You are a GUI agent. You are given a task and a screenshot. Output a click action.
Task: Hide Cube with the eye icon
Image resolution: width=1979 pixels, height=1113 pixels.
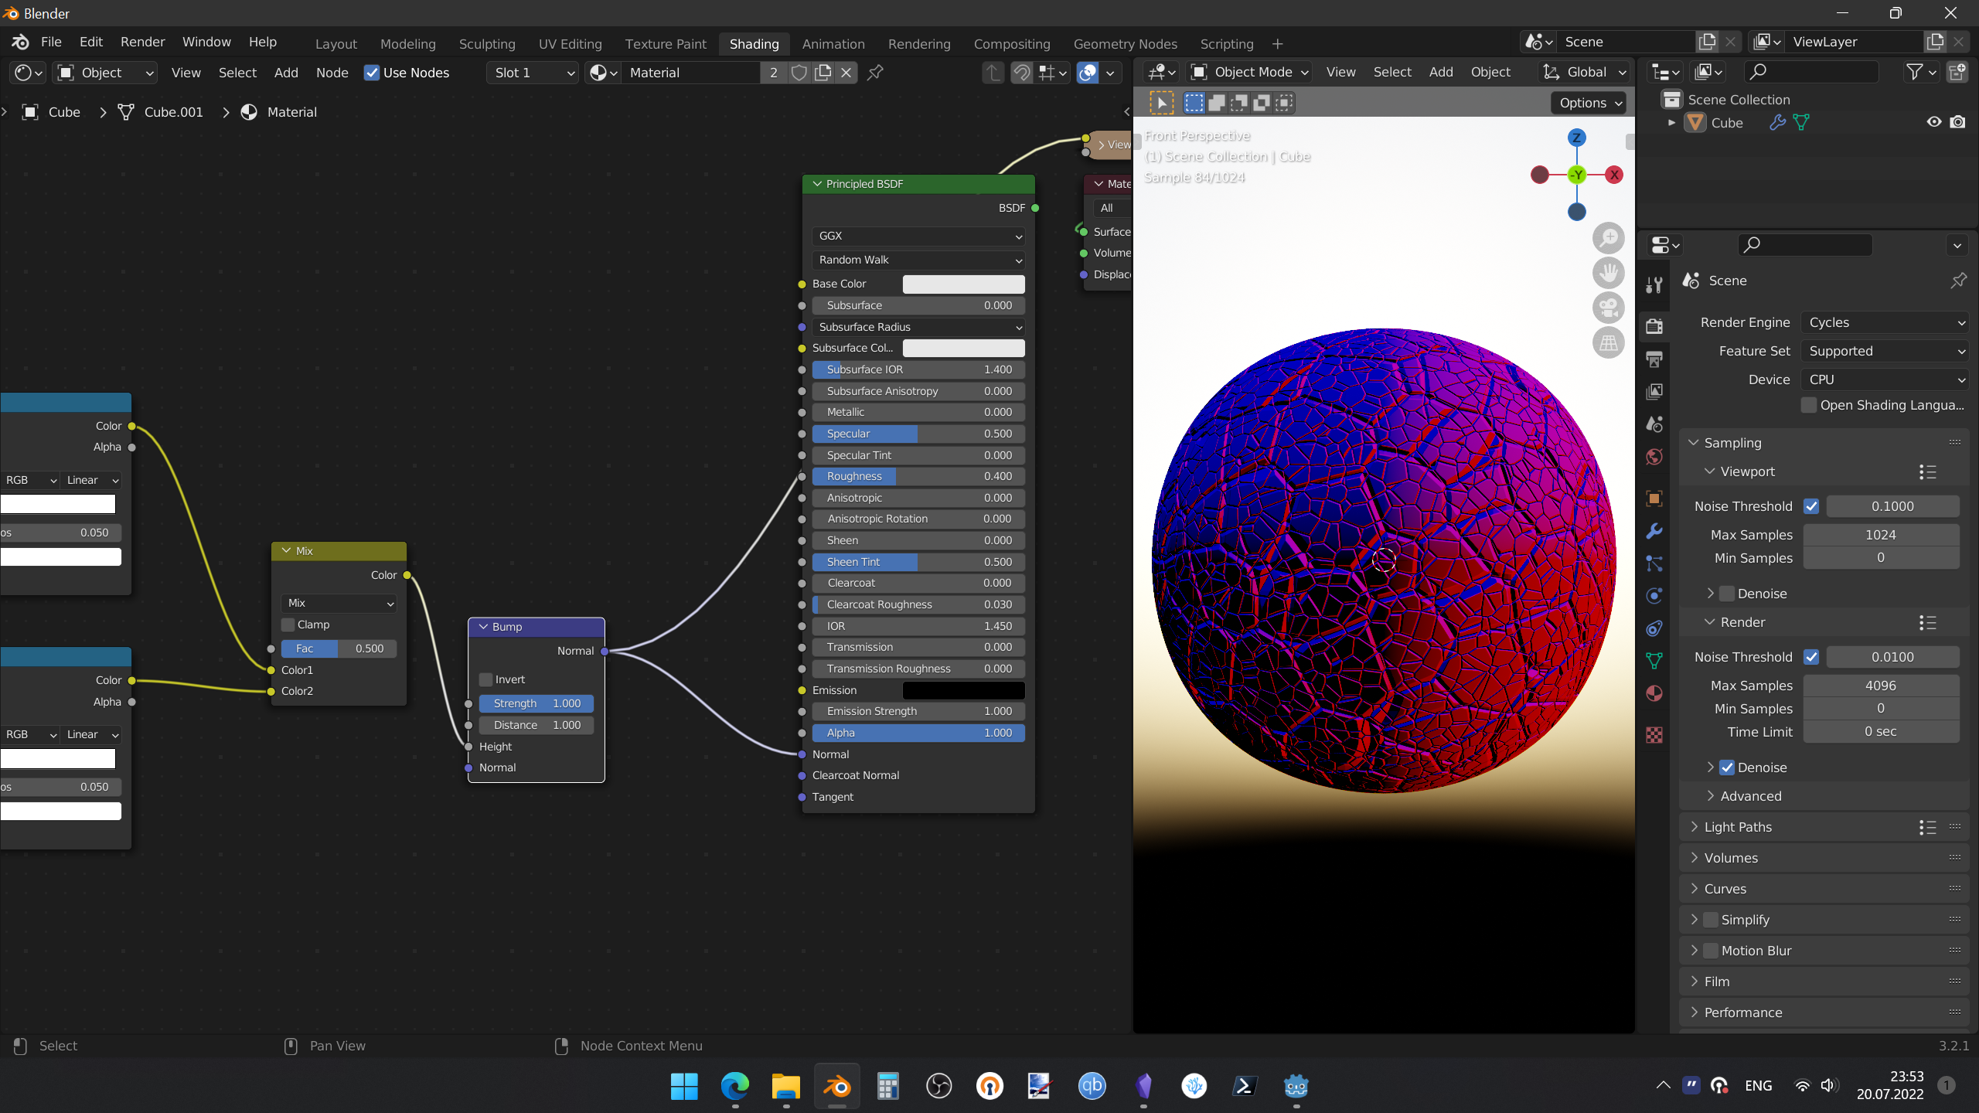1934,122
